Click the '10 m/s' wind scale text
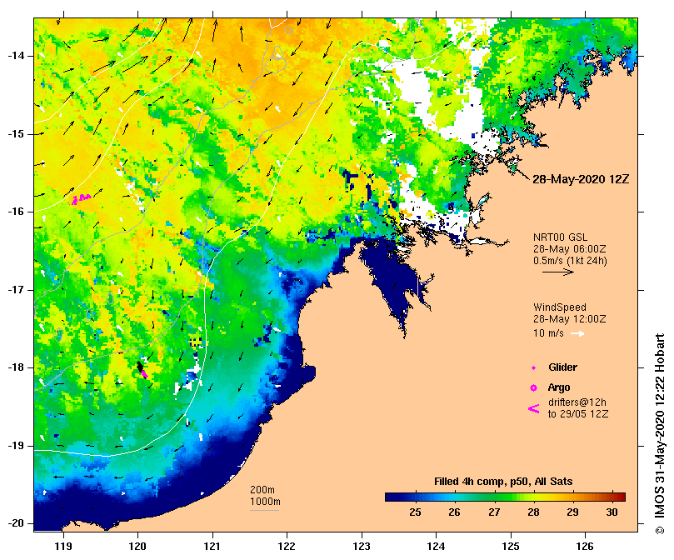 [x=548, y=333]
